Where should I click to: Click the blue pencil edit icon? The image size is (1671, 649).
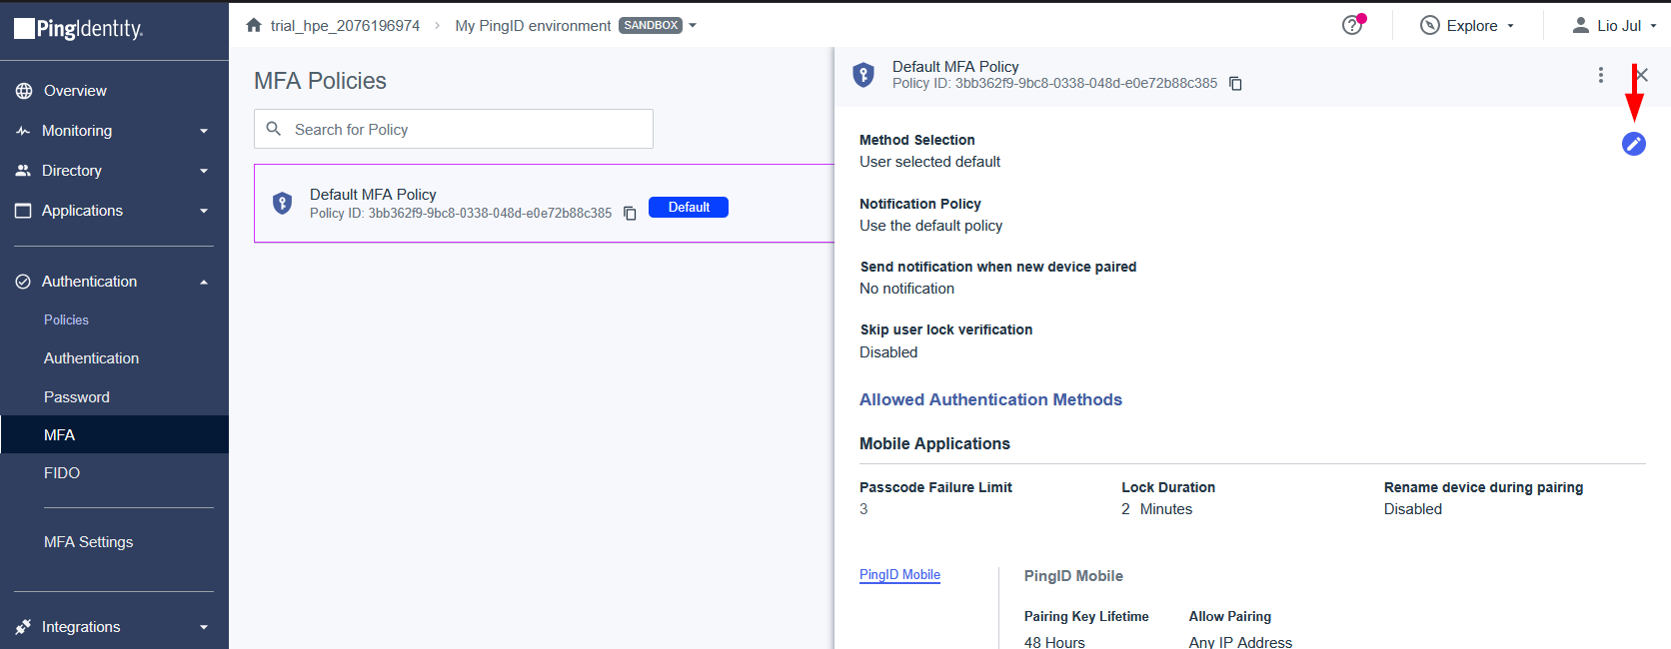click(1633, 144)
